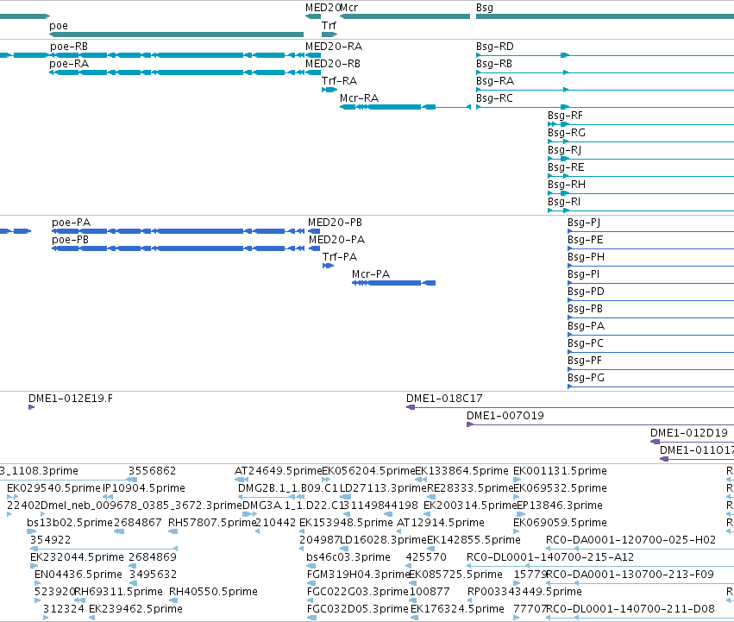Screen dimensions: 734x622
Task: Select the Mcr-PA protein track
Action: tap(393, 283)
